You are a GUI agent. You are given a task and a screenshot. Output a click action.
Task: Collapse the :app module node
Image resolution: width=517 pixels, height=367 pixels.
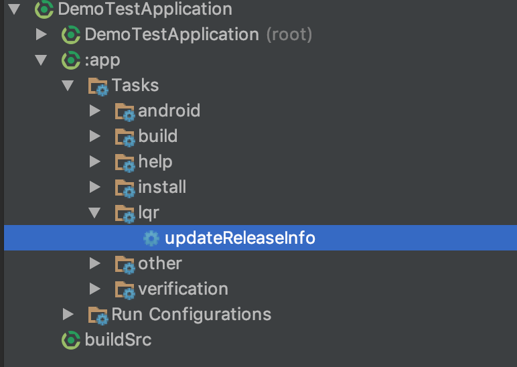[42, 60]
